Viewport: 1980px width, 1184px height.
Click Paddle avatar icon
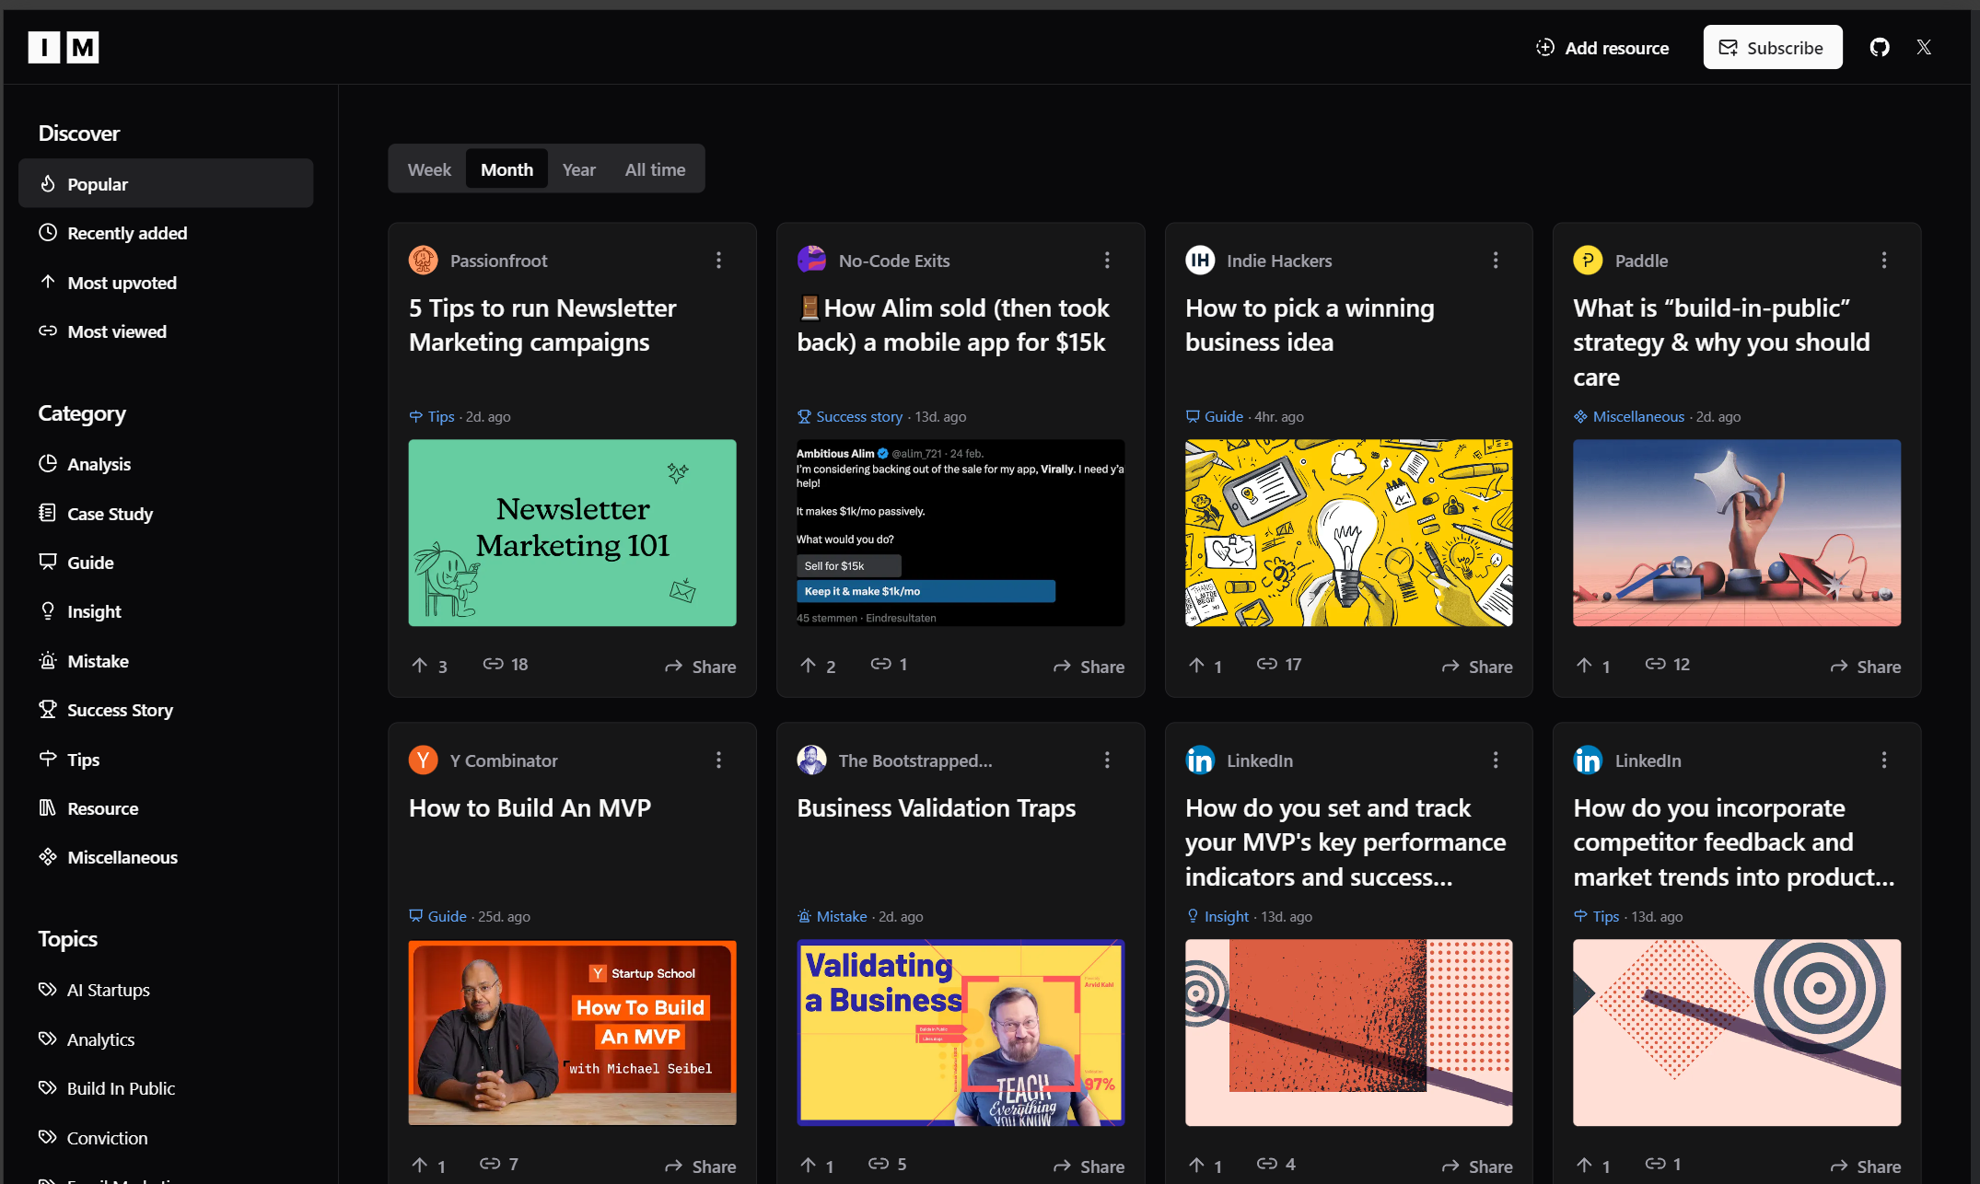click(1588, 260)
